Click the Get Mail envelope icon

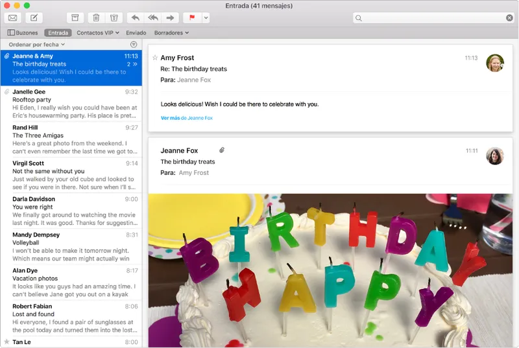point(12,18)
